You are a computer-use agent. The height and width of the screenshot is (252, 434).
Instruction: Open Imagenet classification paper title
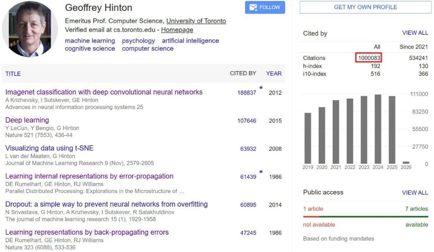[x=104, y=92]
